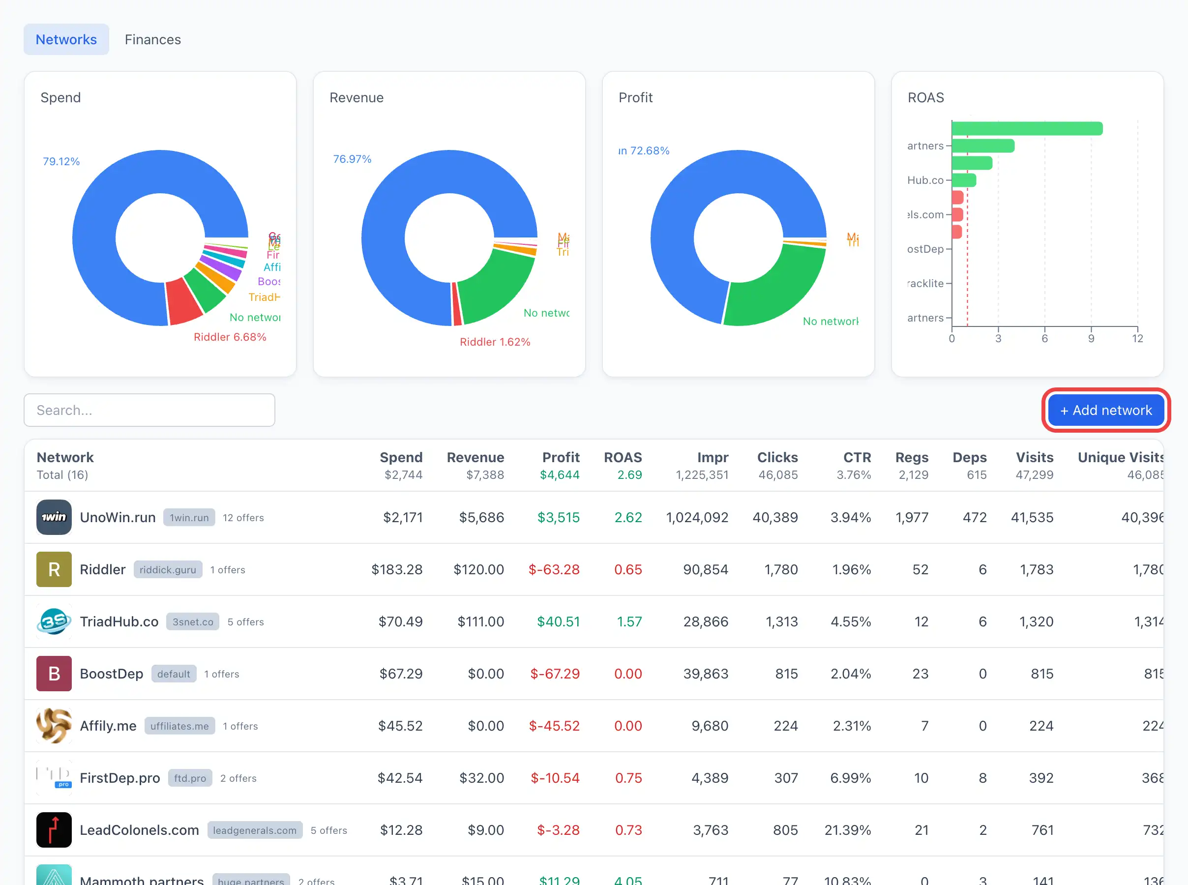
Task: Click the FirstDep.pro logo icon
Action: [x=54, y=777]
